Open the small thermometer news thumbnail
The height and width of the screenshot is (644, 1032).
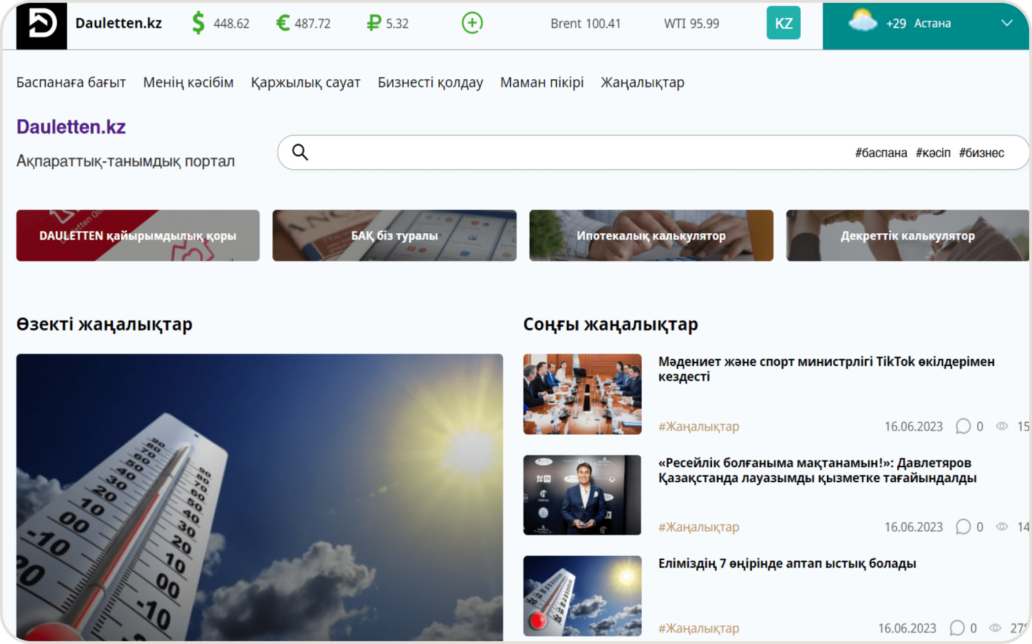tap(582, 596)
